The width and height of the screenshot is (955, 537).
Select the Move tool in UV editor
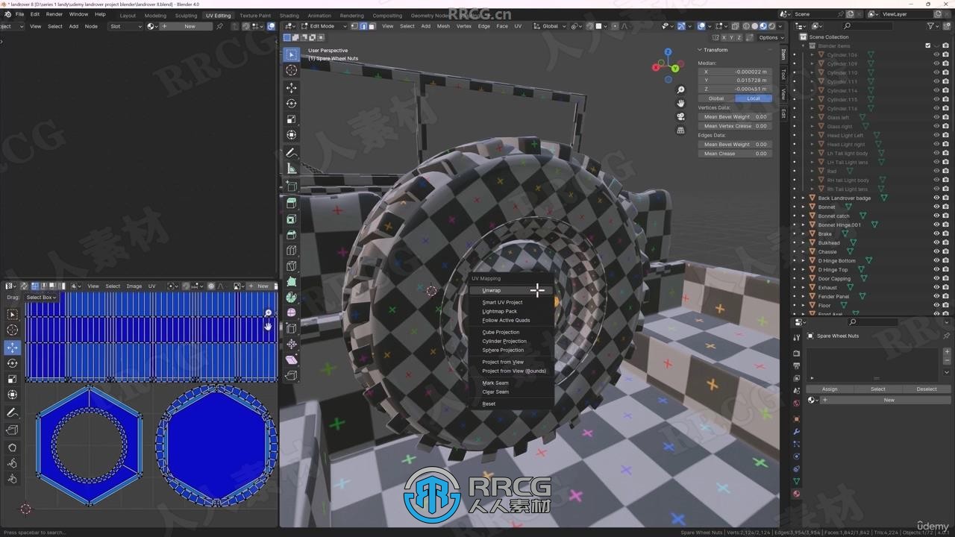coord(12,348)
